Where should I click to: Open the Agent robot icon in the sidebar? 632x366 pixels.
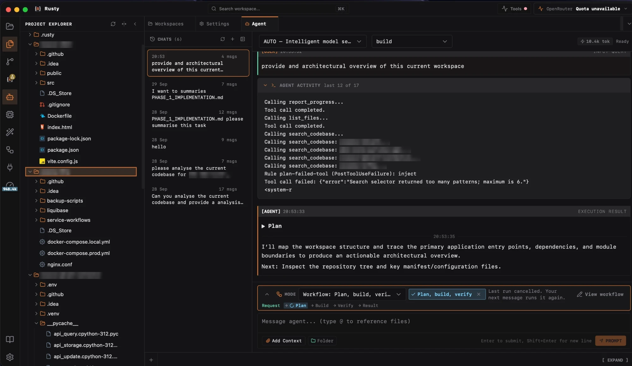(x=10, y=97)
